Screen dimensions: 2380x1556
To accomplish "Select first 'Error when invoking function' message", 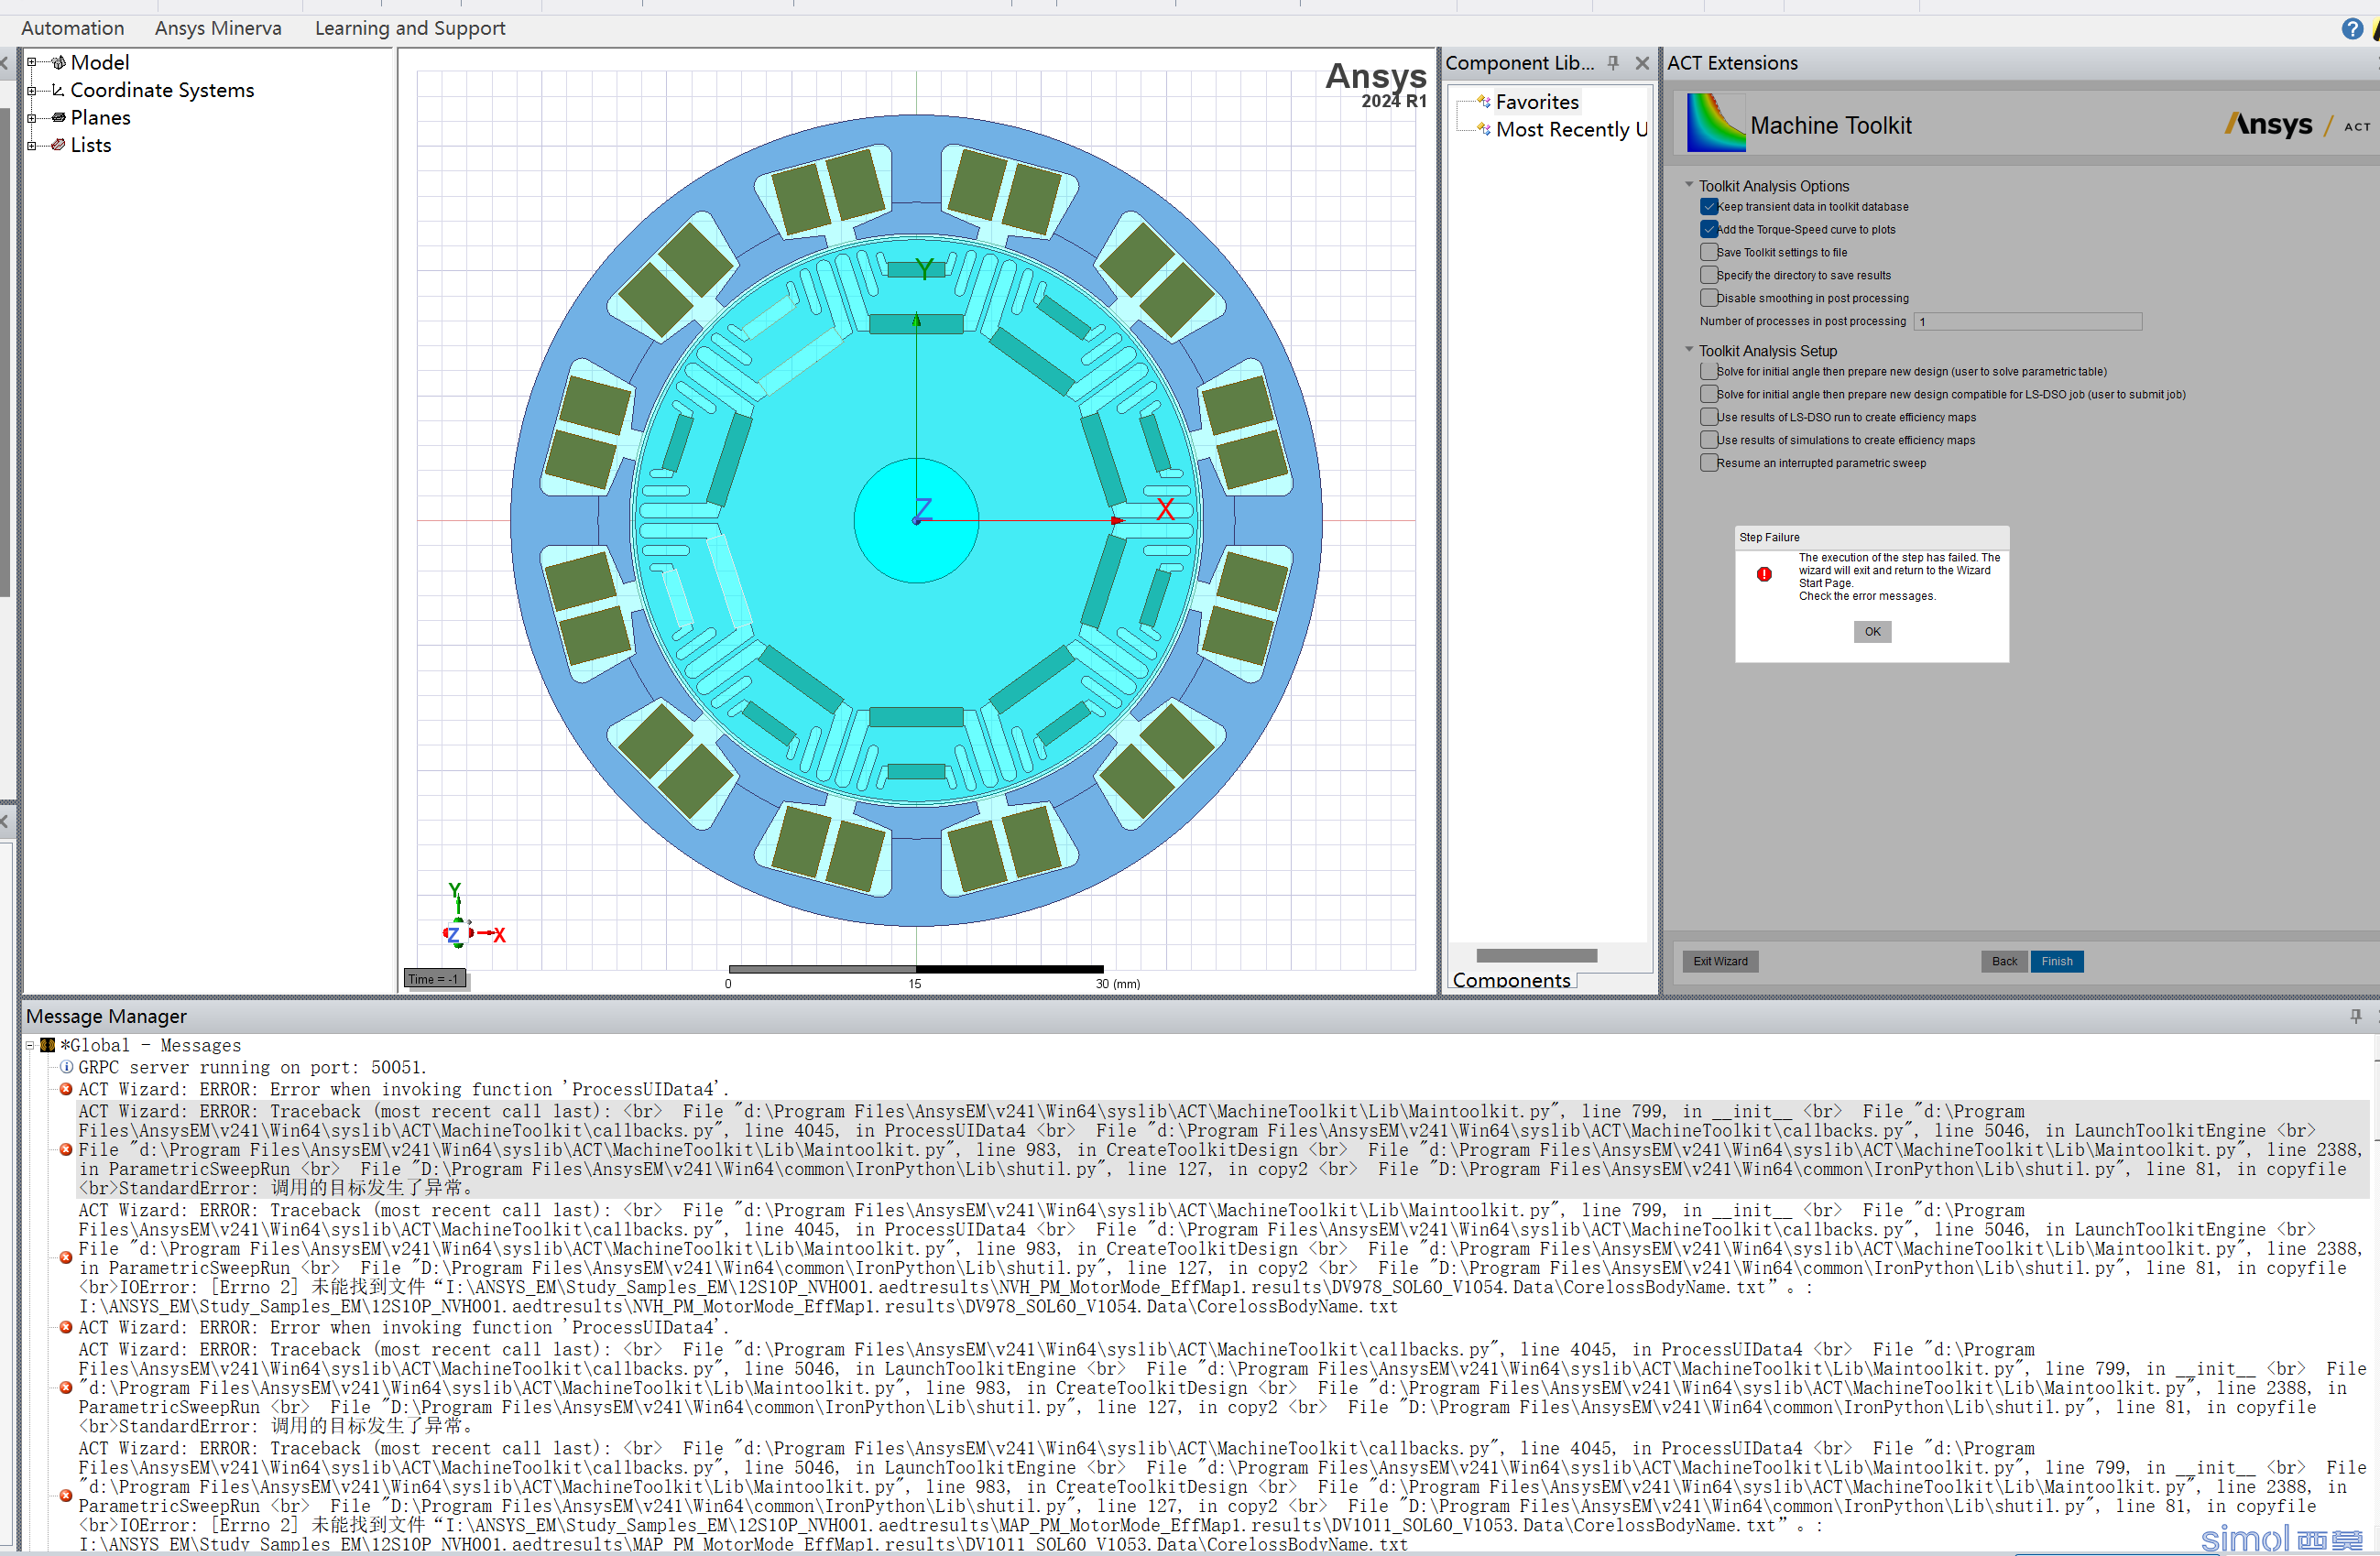I will click(404, 1089).
